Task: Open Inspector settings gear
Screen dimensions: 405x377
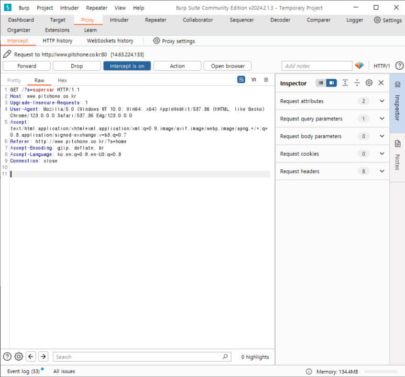Action: (369, 83)
